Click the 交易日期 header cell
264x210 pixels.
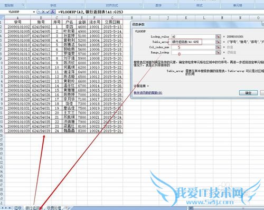(x=112, y=22)
